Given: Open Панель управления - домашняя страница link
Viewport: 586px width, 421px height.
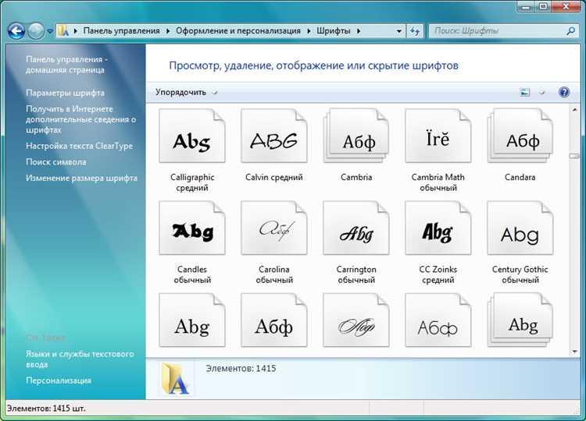Looking at the screenshot, I should (66, 65).
